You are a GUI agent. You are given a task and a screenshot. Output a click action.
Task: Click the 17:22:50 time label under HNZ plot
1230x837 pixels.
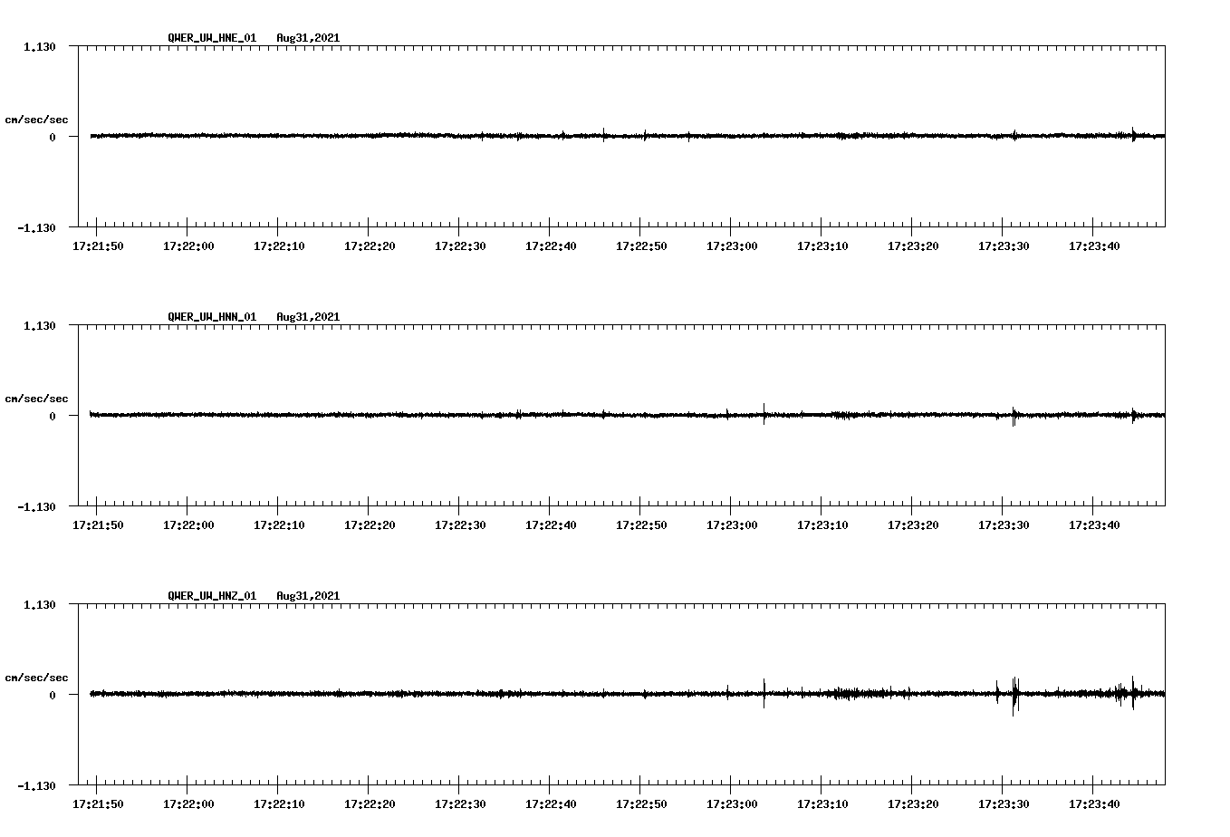pyautogui.click(x=641, y=804)
